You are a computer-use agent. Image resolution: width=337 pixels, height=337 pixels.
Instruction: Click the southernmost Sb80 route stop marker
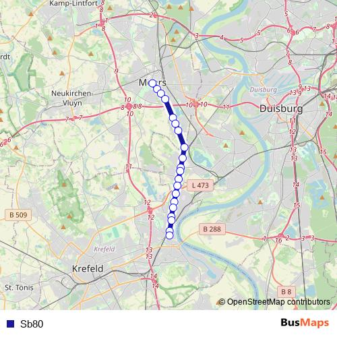[169, 235]
